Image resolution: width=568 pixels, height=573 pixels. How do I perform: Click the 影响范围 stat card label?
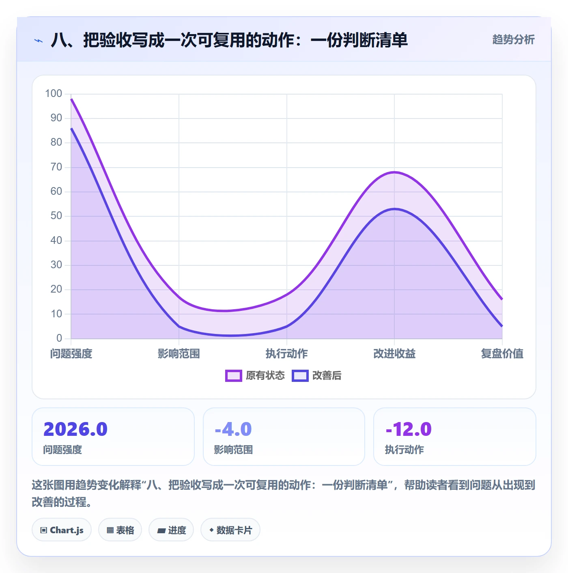pyautogui.click(x=233, y=450)
